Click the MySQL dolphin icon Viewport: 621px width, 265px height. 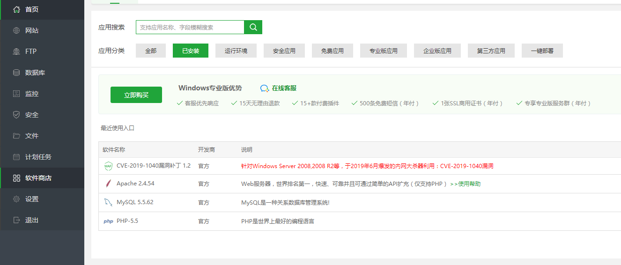tap(108, 203)
